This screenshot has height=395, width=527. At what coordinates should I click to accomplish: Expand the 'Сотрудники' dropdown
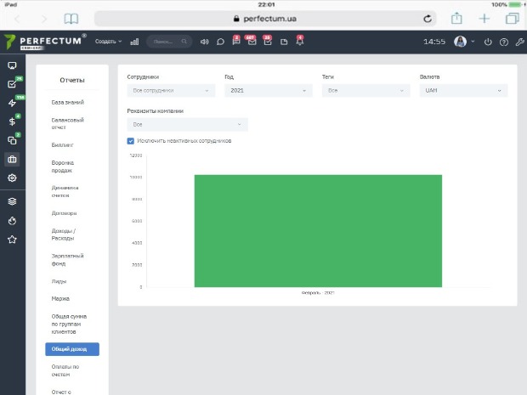pos(171,90)
